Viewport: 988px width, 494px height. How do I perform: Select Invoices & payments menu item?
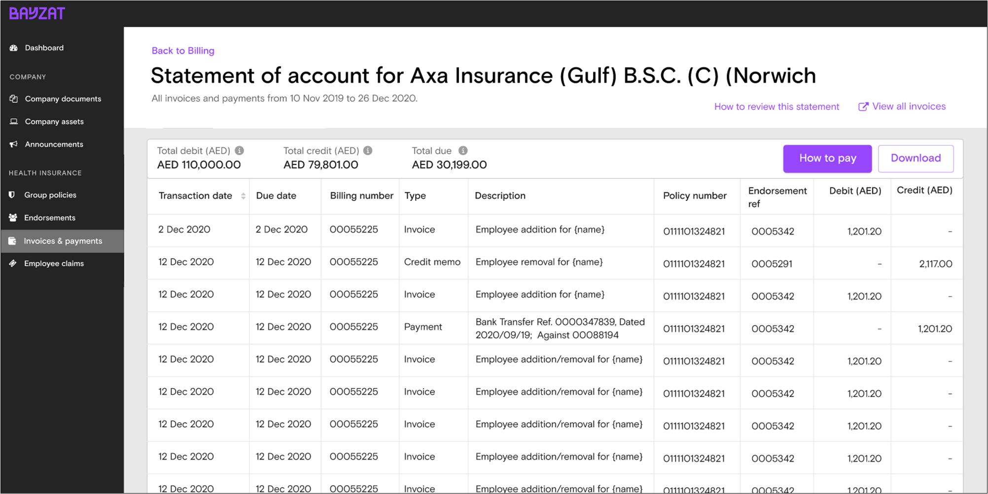point(62,241)
